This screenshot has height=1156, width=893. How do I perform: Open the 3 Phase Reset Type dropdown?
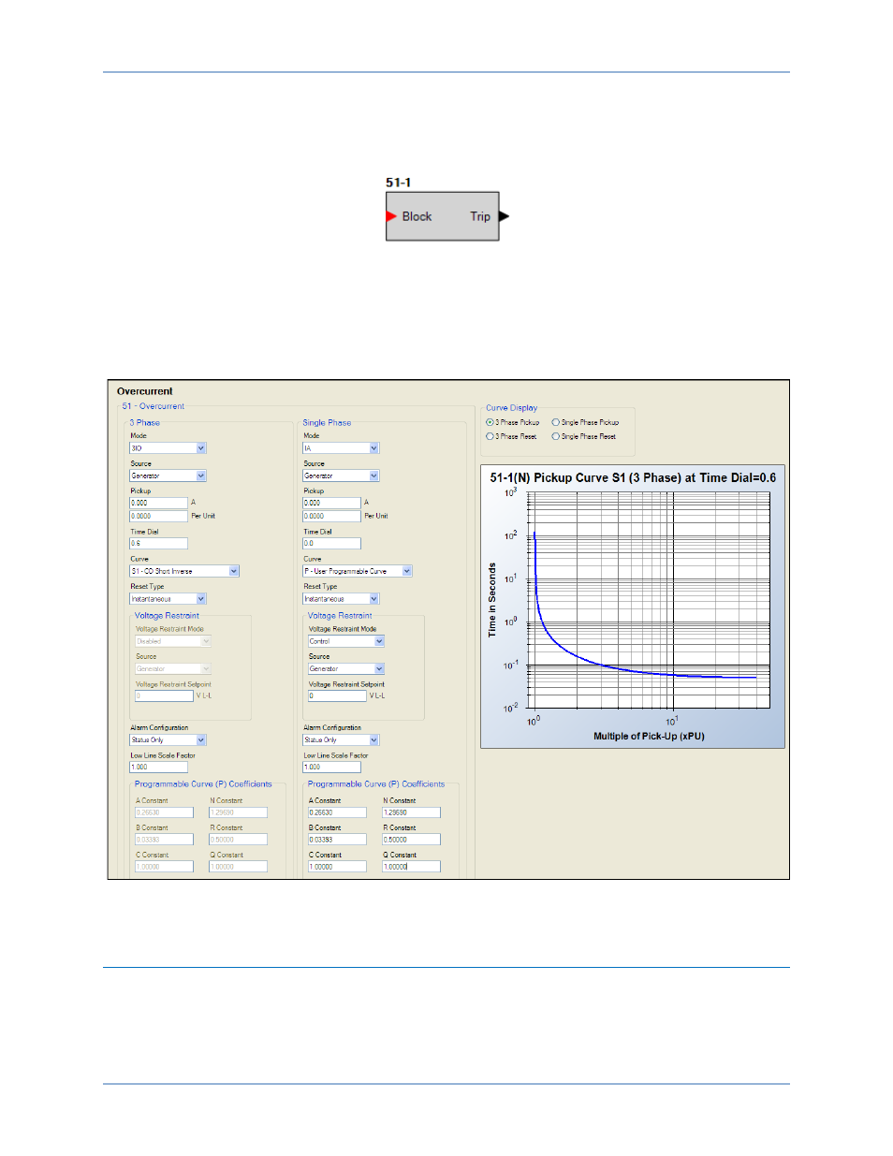click(x=168, y=599)
